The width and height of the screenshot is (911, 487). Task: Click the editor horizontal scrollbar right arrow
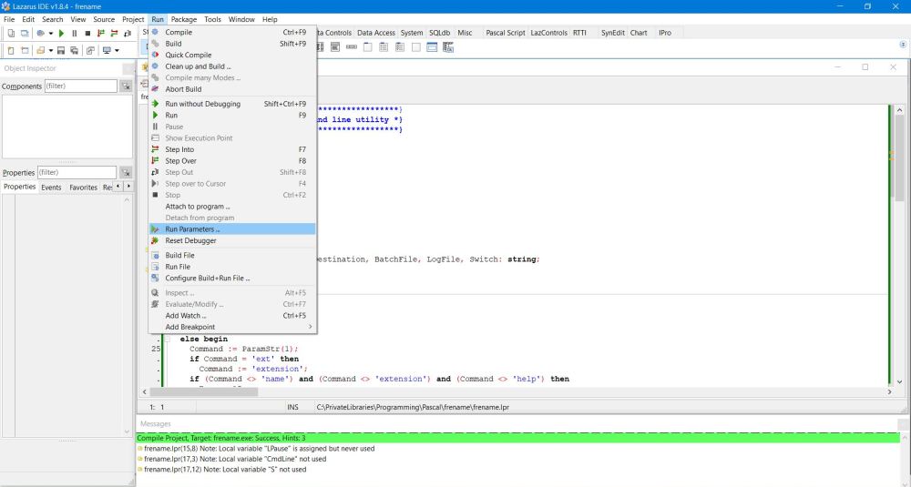click(889, 391)
